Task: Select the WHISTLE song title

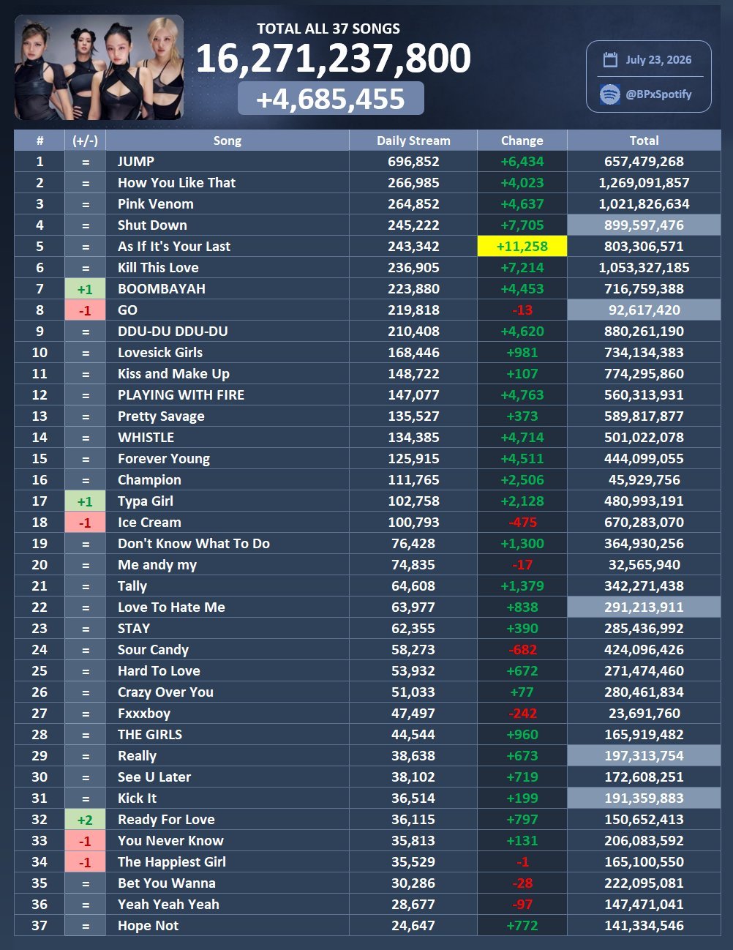Action: (146, 438)
